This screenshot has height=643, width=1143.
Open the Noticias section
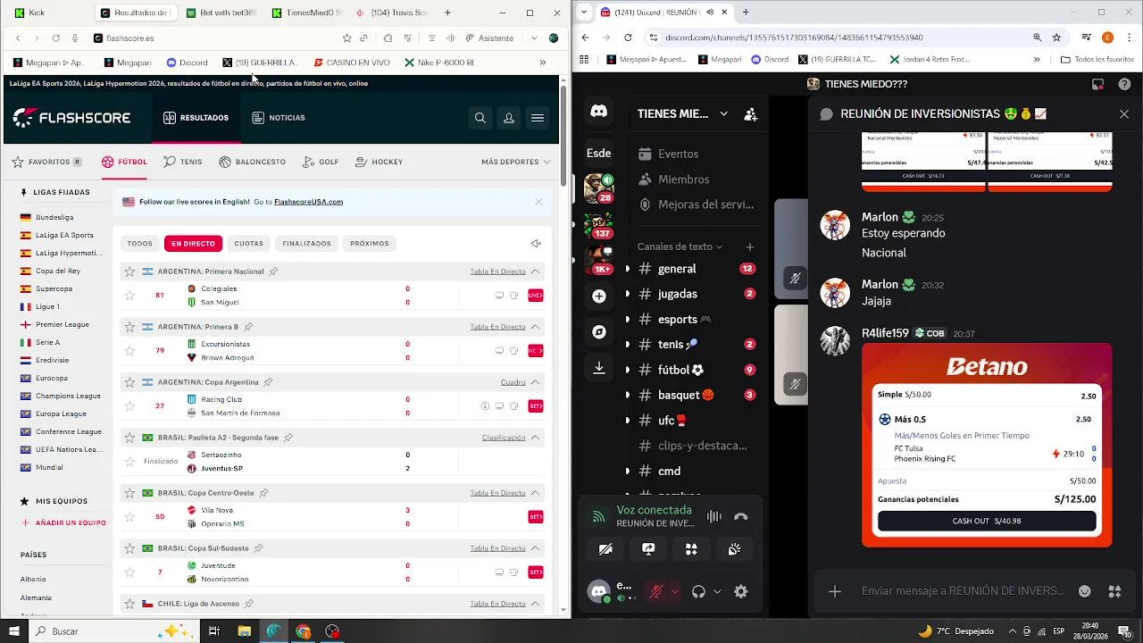(279, 118)
